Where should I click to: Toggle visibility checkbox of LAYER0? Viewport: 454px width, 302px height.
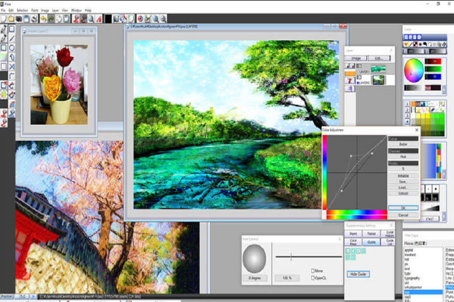359,77
